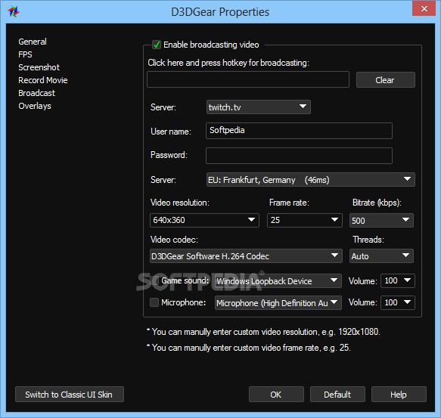Click the broadcasting hotkey input field
The image size is (441, 418).
[x=248, y=79]
